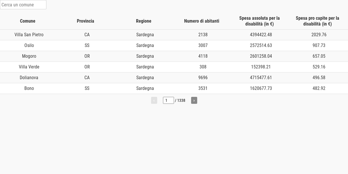348x174 pixels.
Task: Click population value 9696
Action: coord(203,78)
